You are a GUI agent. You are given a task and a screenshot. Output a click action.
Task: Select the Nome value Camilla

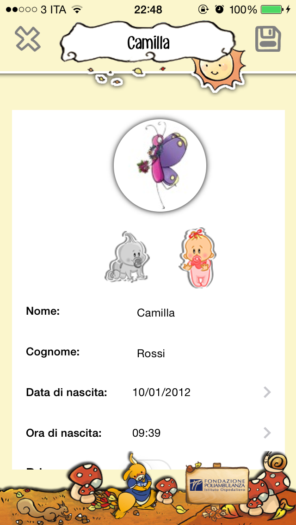coord(155,313)
